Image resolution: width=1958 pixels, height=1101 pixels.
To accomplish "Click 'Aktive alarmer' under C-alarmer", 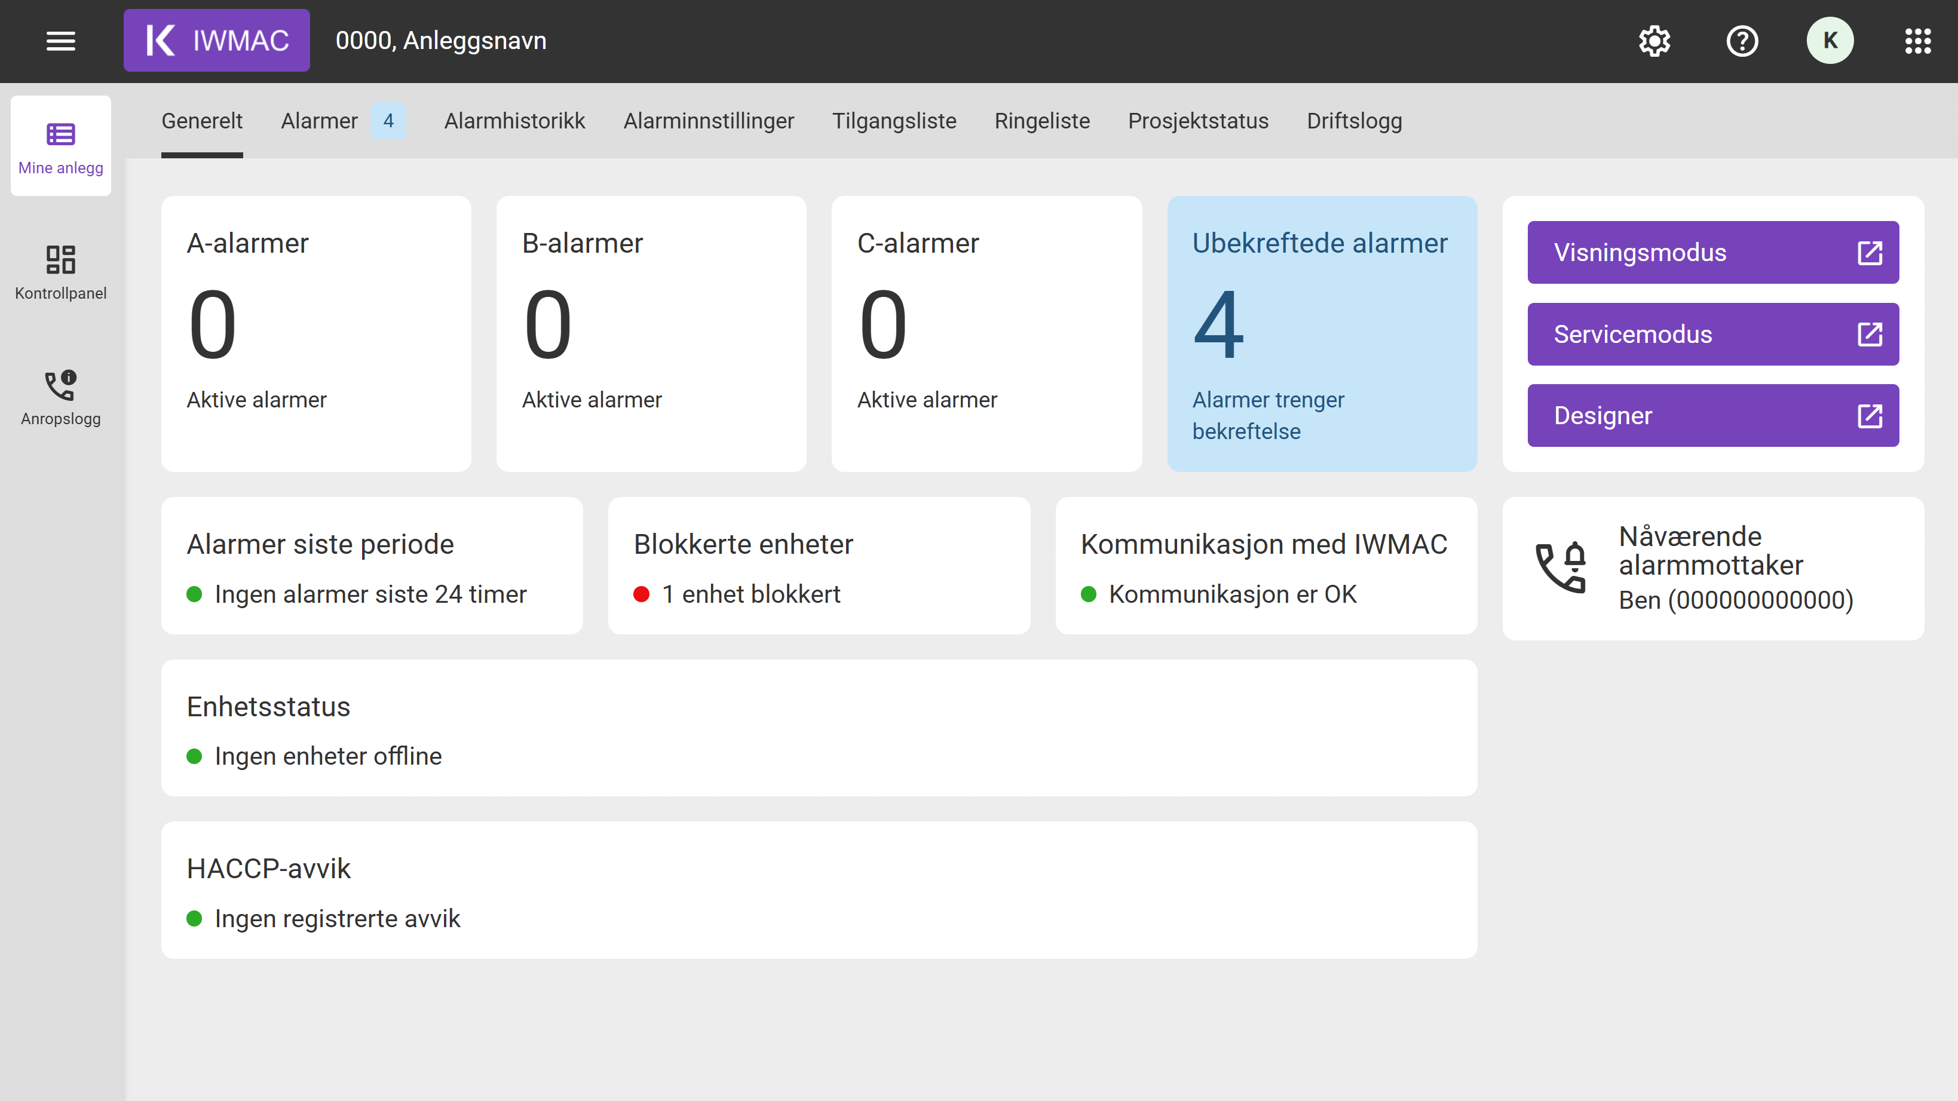I will (x=927, y=400).
